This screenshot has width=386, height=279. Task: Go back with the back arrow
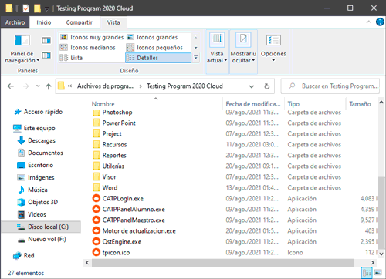11,86
